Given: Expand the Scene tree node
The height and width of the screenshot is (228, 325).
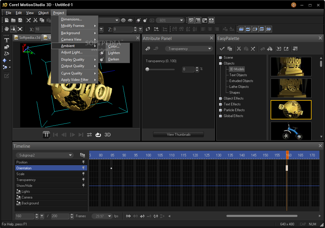Looking at the screenshot, I should pos(220,58).
